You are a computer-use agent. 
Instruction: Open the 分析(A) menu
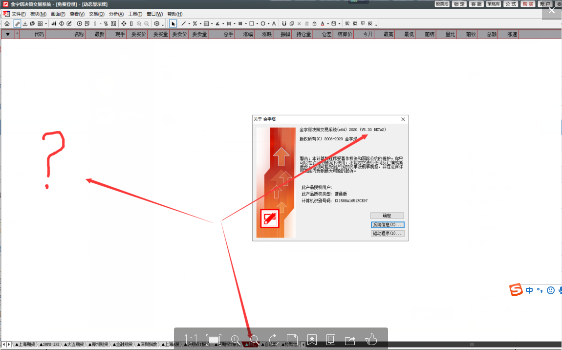tap(116, 14)
